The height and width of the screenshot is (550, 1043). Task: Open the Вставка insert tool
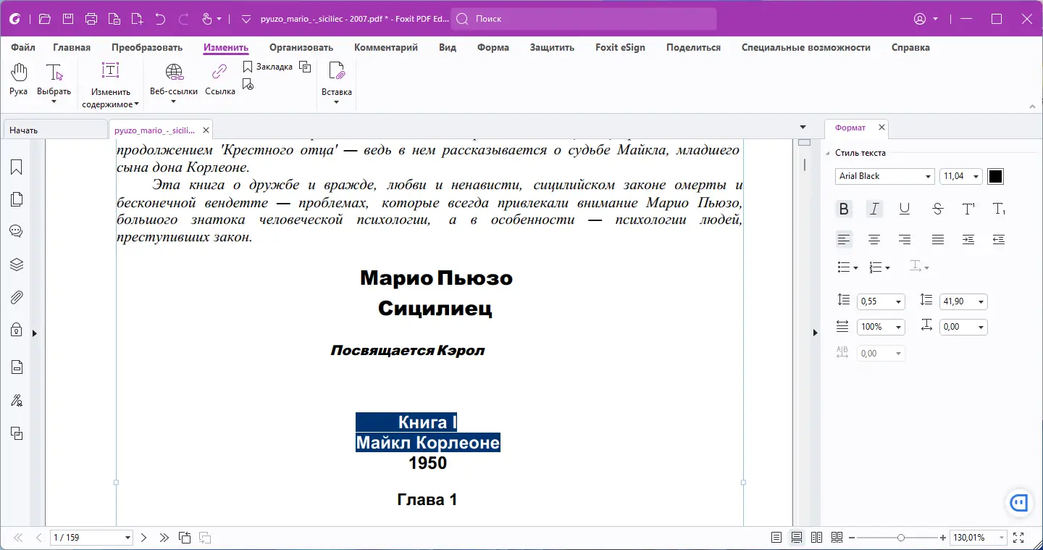coord(337,83)
